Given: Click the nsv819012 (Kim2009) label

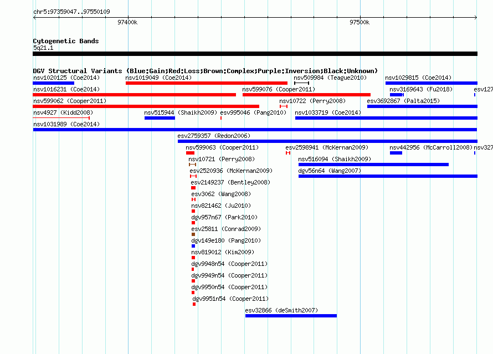Looking at the screenshot, I should pos(223,252).
